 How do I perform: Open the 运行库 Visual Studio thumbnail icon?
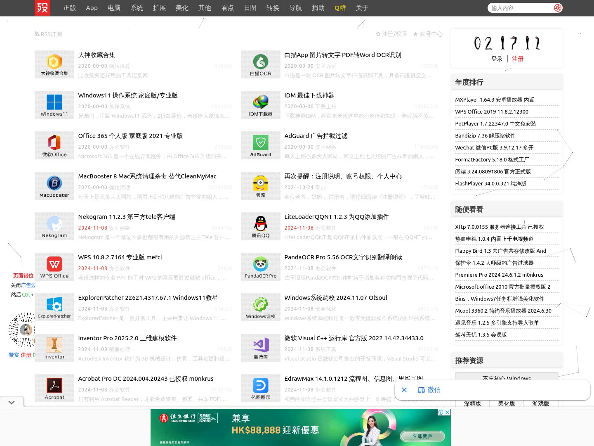261,348
